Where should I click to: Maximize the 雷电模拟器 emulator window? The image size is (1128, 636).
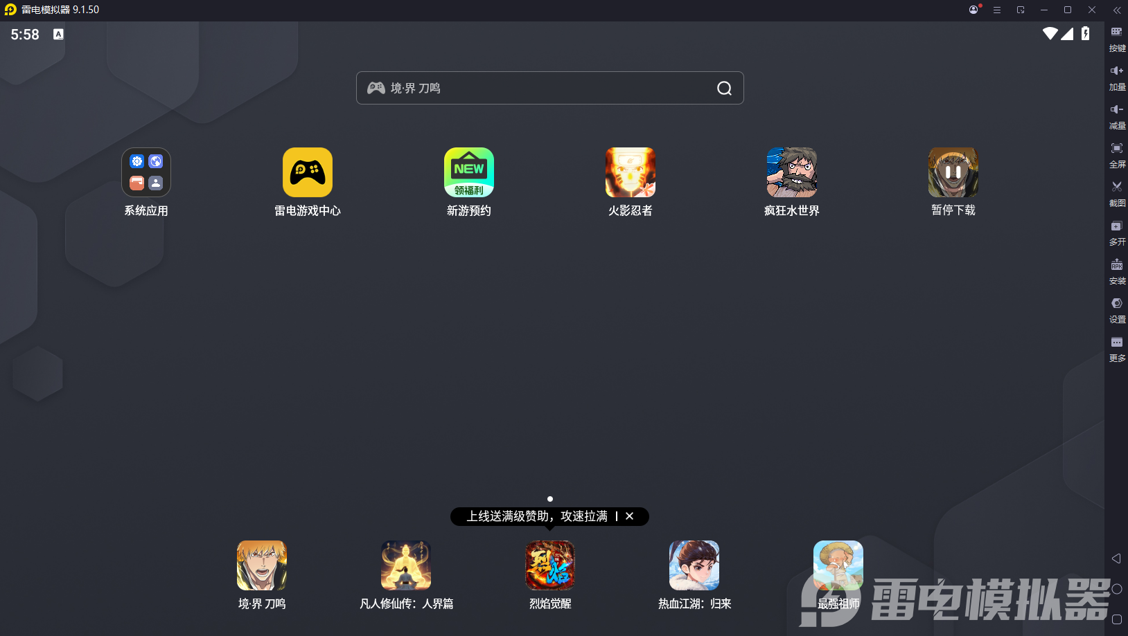tap(1068, 10)
